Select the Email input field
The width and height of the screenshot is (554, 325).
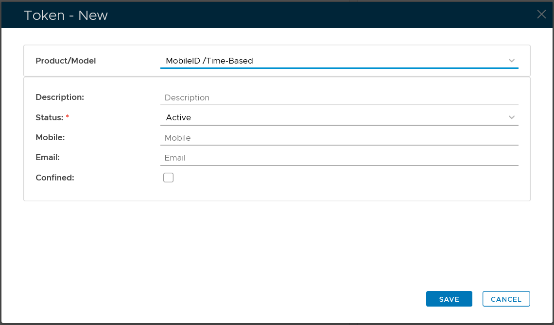click(x=339, y=158)
